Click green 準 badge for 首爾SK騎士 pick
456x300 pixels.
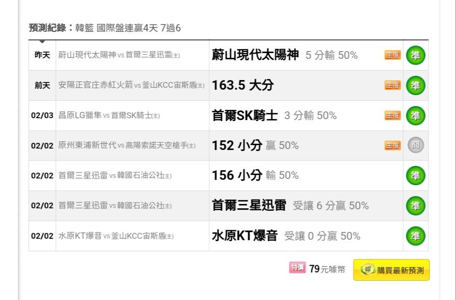(x=415, y=116)
